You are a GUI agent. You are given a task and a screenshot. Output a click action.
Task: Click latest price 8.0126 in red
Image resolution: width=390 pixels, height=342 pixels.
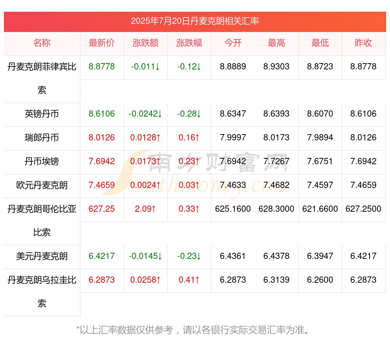[x=102, y=138]
